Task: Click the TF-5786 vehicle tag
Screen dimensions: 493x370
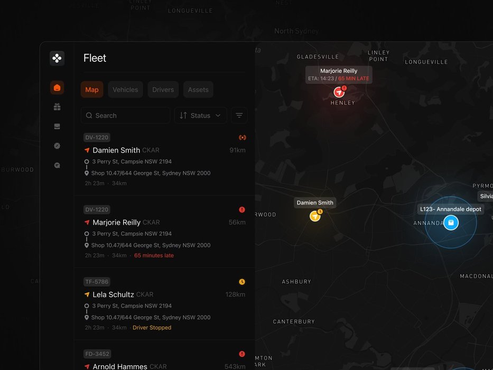Action: [x=97, y=282]
